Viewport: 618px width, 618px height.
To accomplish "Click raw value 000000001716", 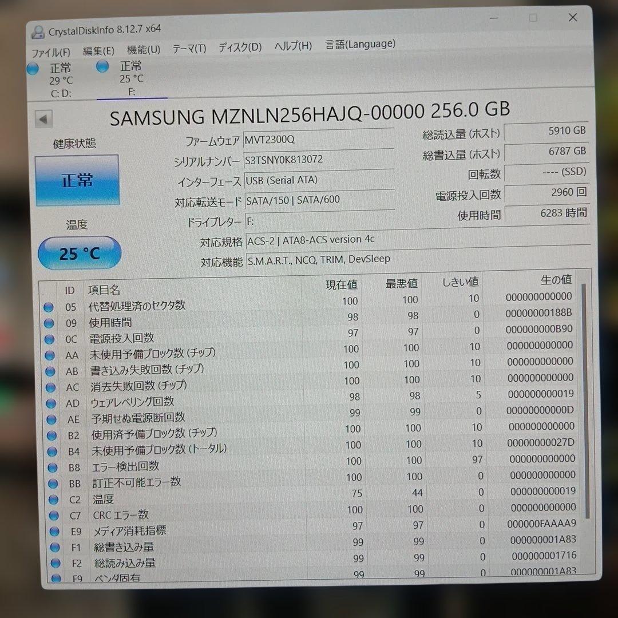I will click(x=544, y=556).
